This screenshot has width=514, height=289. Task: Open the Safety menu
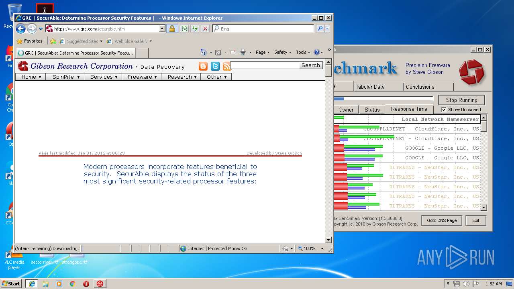283,52
